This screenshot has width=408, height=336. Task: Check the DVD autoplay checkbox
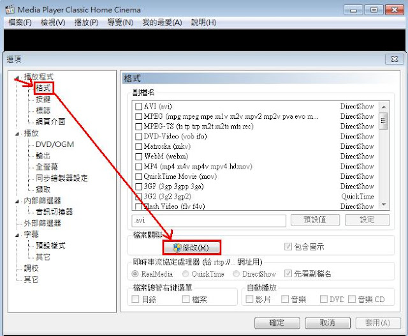pyautogui.click(x=323, y=299)
